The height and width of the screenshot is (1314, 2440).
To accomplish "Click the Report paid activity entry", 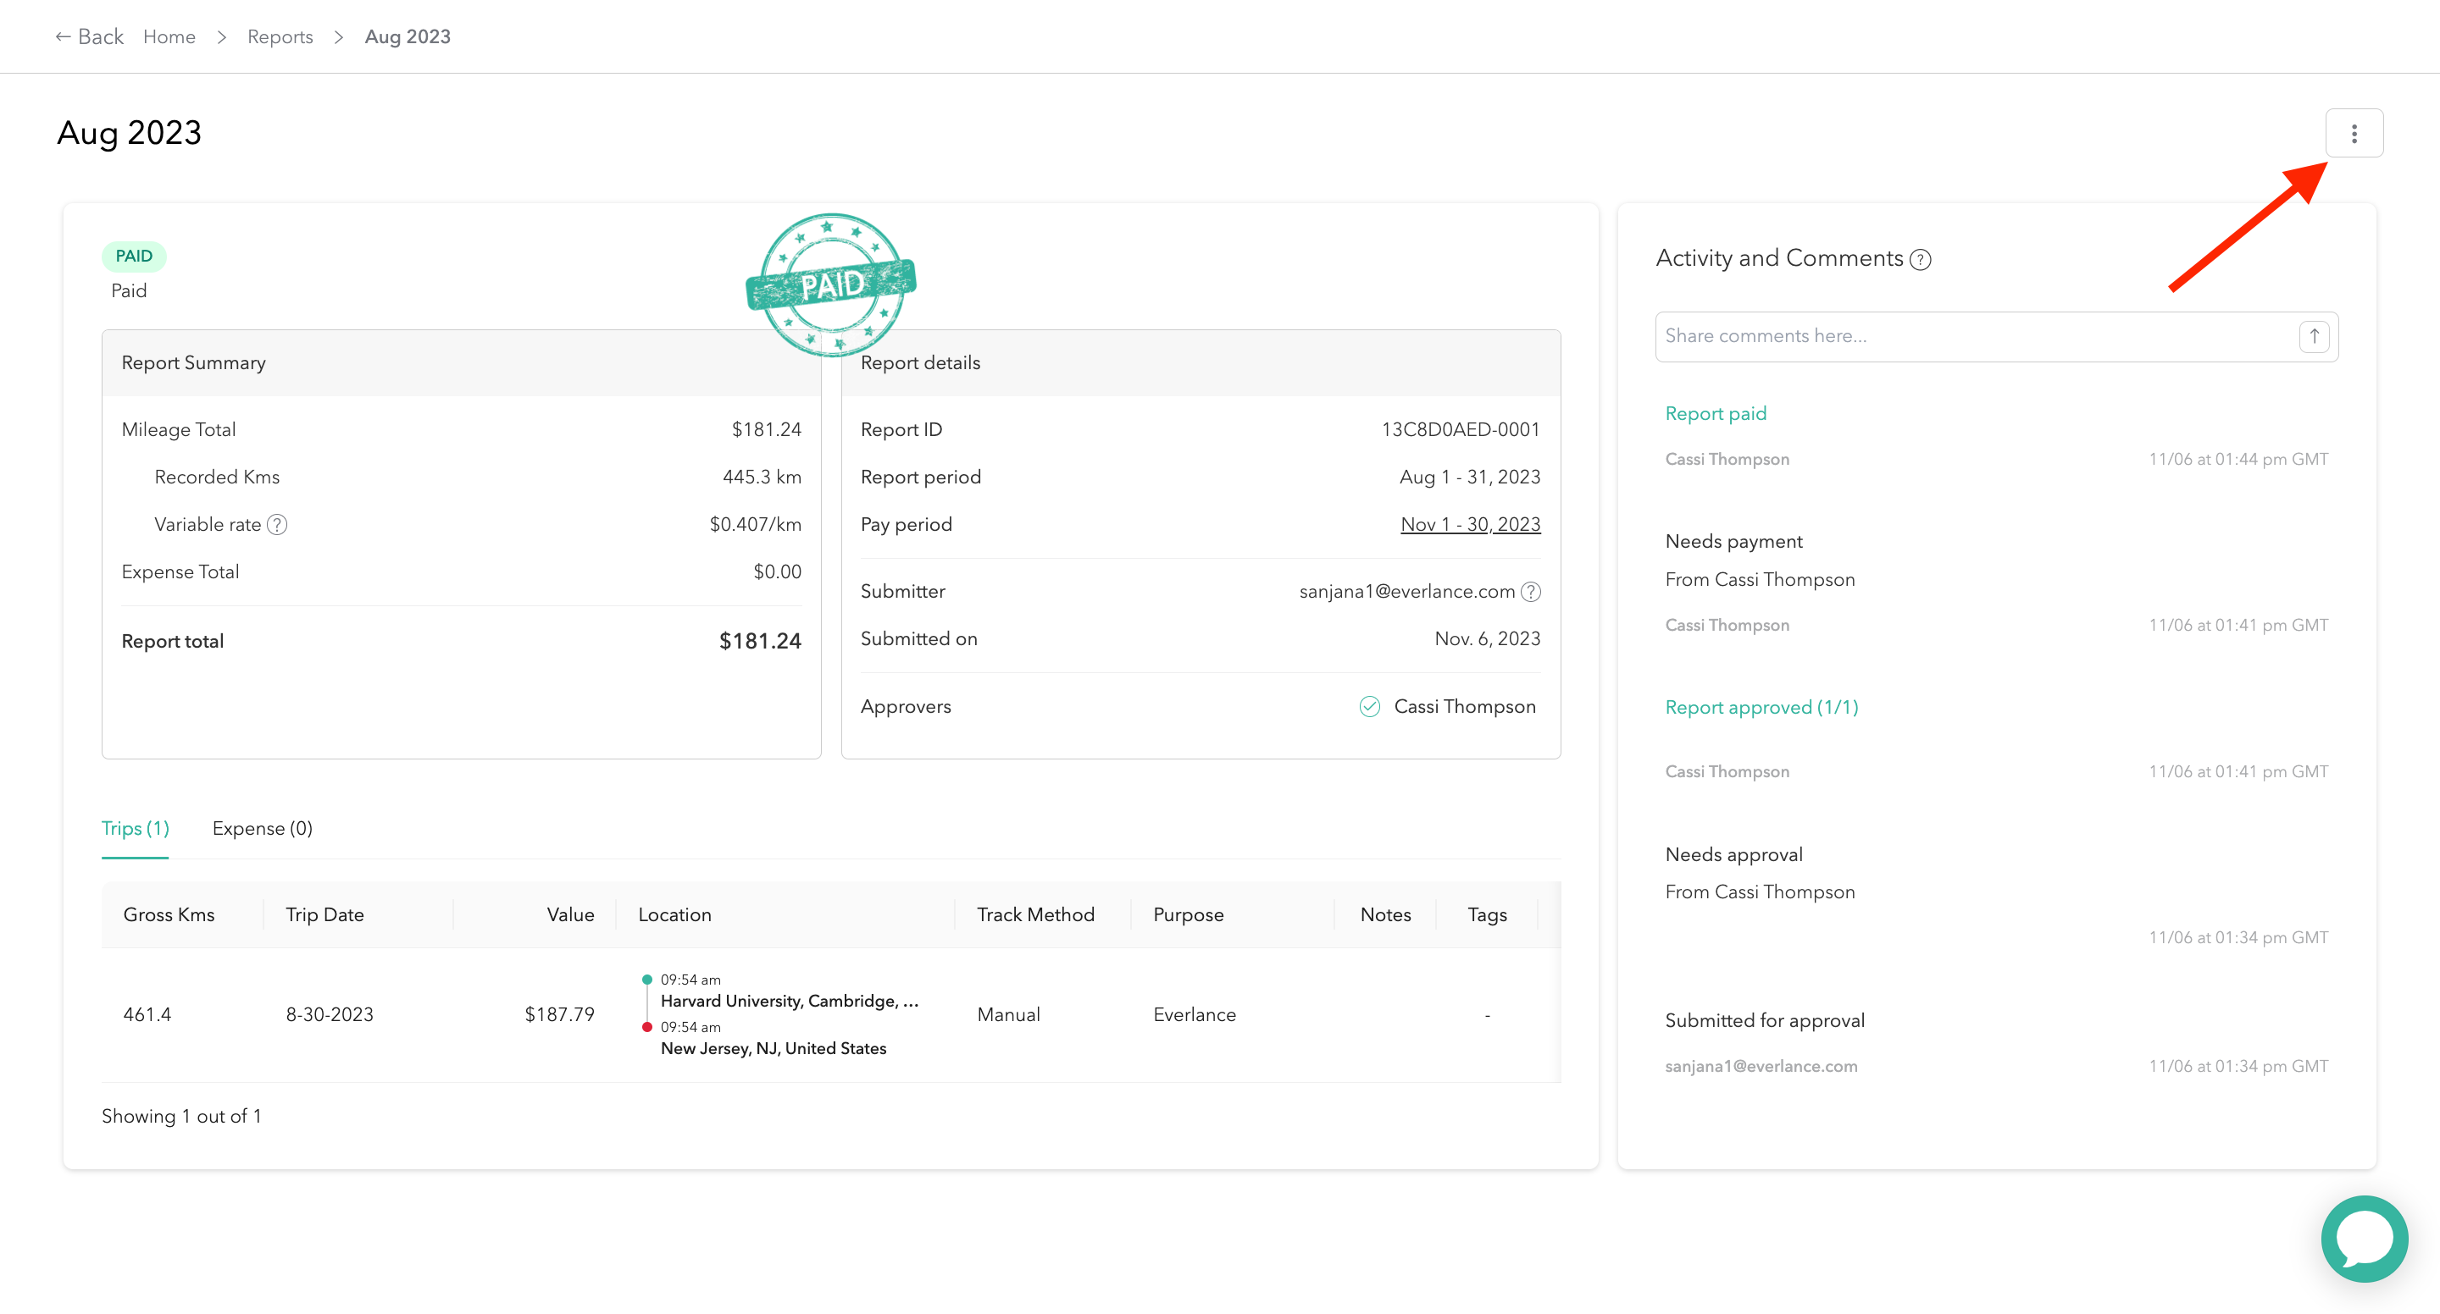I will pyautogui.click(x=1715, y=414).
